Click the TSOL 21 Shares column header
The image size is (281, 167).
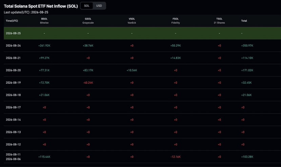coord(219,21)
